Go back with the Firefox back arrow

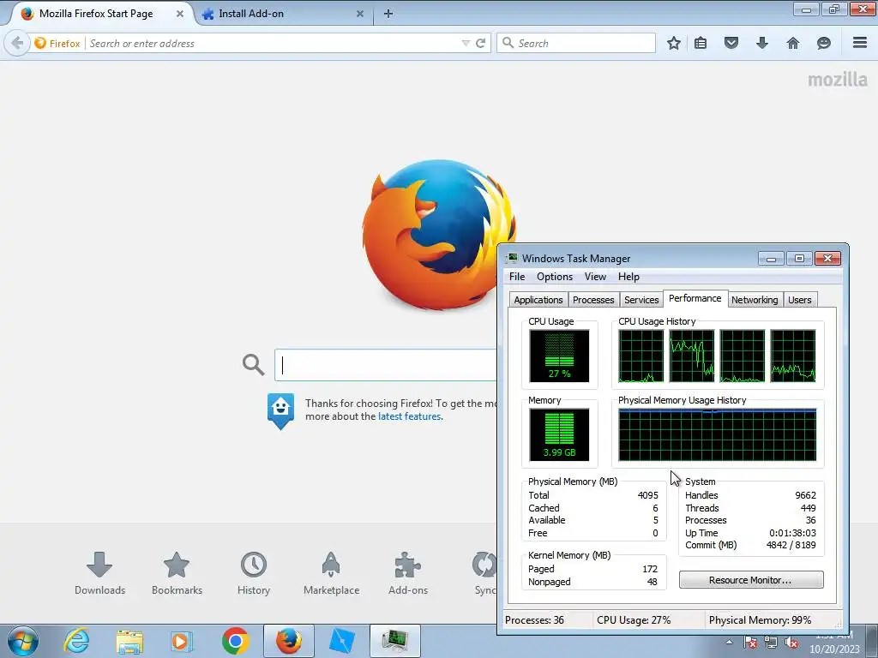coord(17,43)
